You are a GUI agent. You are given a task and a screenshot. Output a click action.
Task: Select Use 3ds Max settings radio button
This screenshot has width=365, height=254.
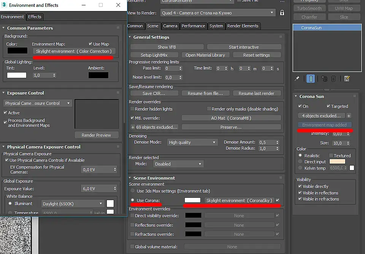coord(133,191)
